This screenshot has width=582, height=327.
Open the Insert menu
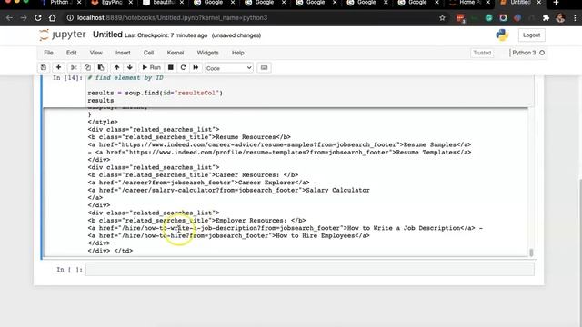tap(123, 53)
